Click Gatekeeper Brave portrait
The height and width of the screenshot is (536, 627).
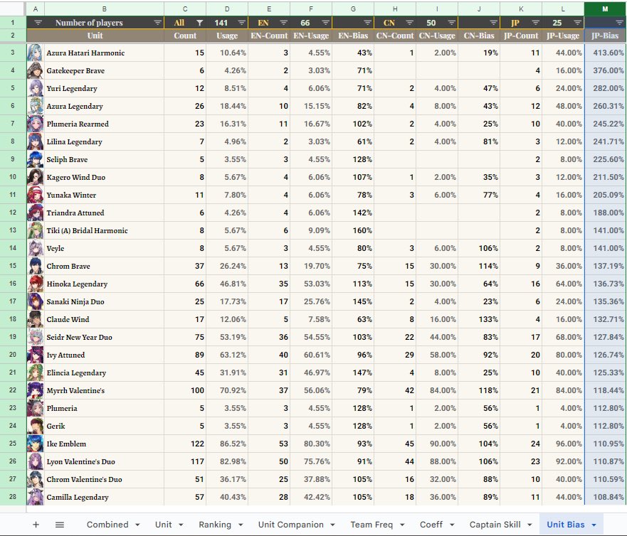point(35,70)
